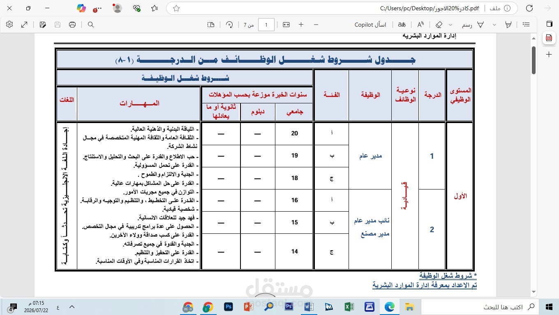Viewport: 559px width, 315px height.
Task: Rotate the PDF page
Action: tap(229, 25)
